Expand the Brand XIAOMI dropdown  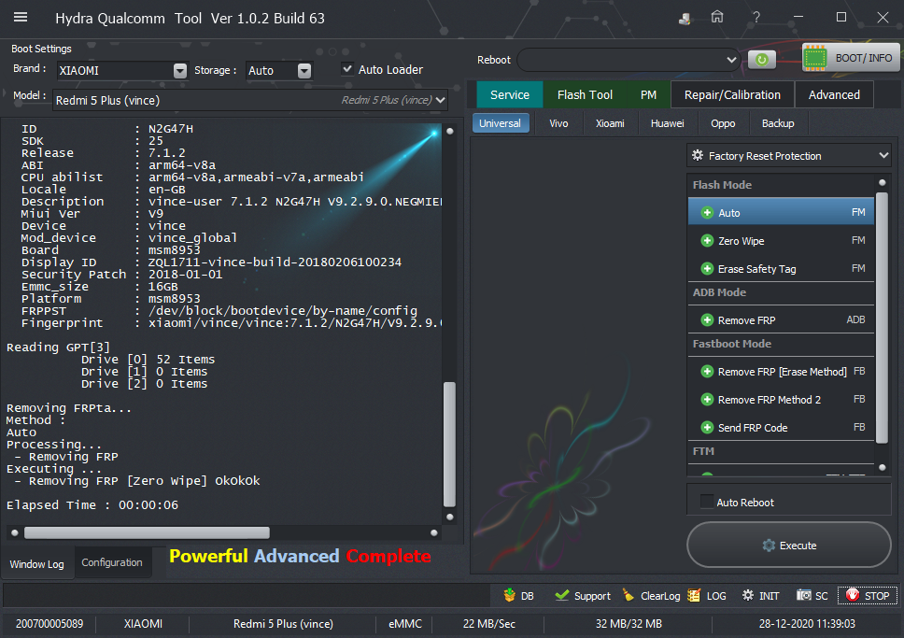pyautogui.click(x=180, y=70)
